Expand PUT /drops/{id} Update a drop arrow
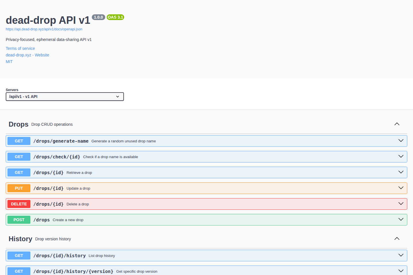413x275 pixels. point(401,188)
